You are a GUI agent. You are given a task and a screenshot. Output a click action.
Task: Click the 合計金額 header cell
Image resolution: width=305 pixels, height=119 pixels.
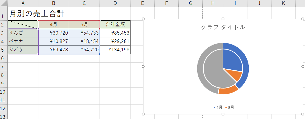115,25
